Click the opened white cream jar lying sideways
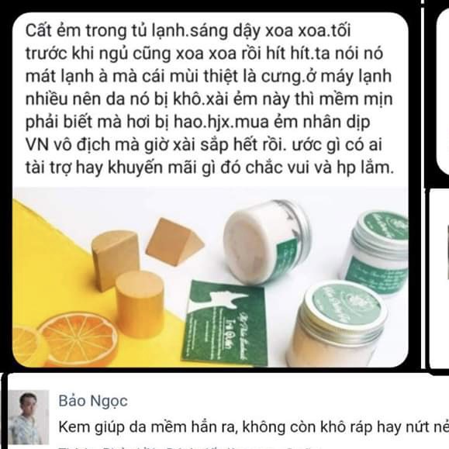This screenshot has height=449, width=449. coord(267,241)
